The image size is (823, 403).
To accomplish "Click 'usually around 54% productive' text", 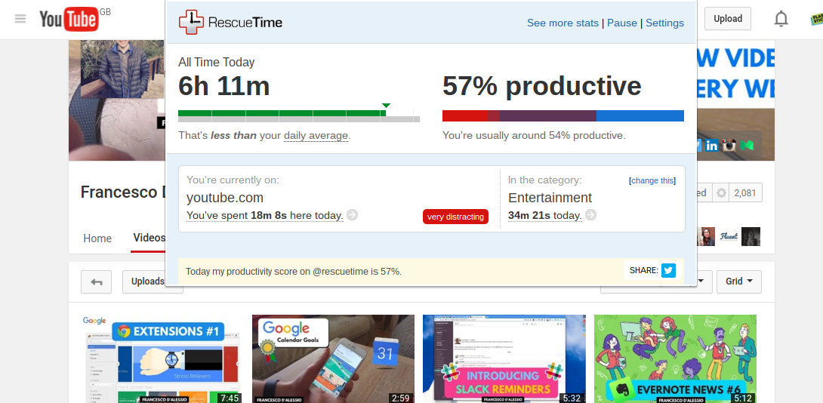I will [x=534, y=135].
